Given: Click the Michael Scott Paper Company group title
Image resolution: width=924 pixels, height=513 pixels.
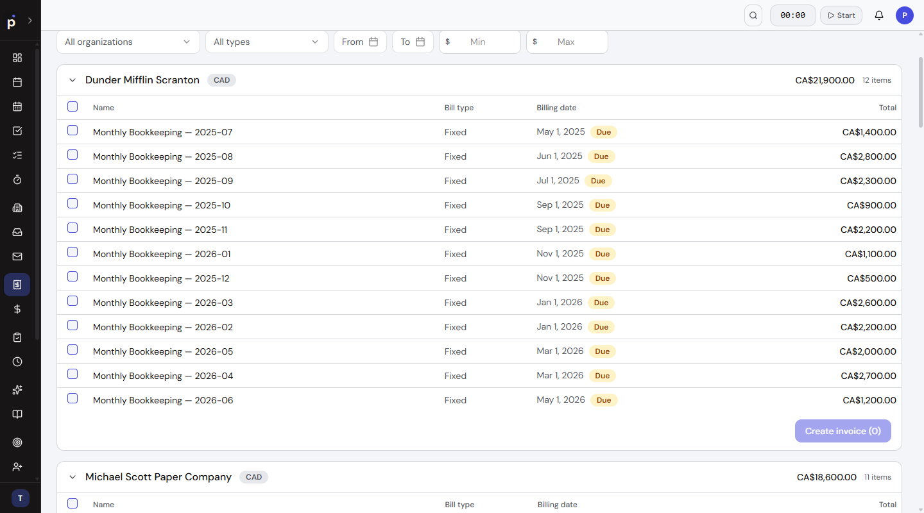Looking at the screenshot, I should click(158, 477).
